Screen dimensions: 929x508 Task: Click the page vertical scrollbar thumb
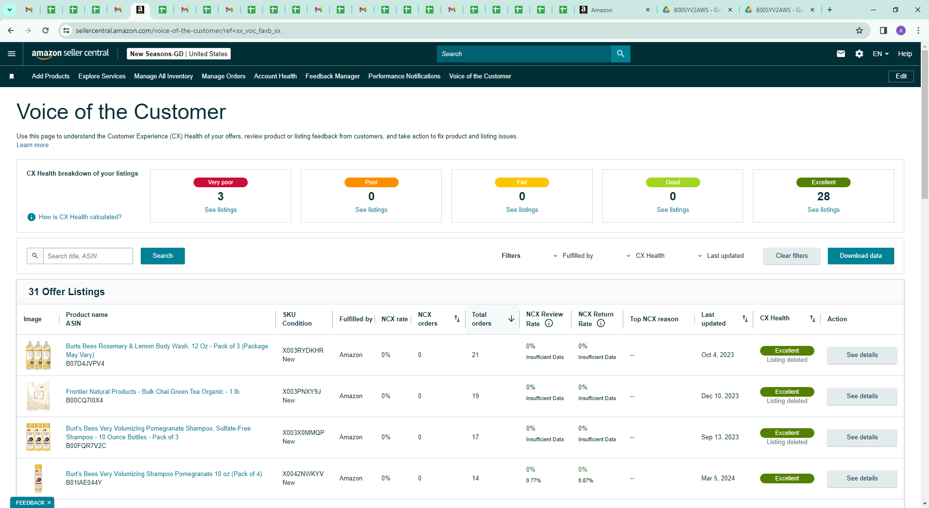pyautogui.click(x=925, y=123)
